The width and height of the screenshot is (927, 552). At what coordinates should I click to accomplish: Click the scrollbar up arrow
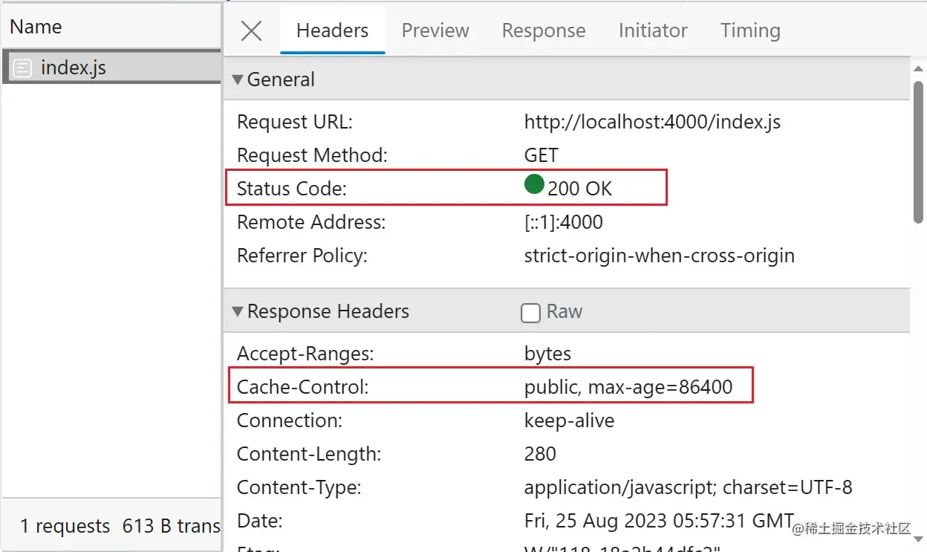click(x=919, y=67)
